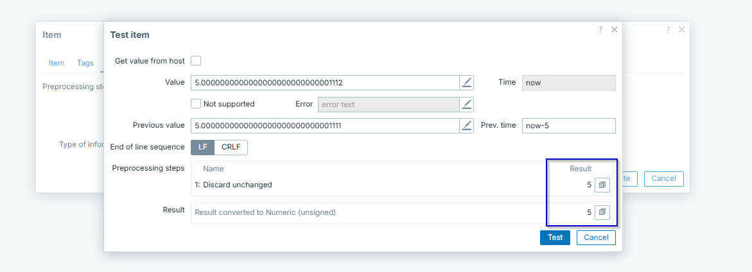
Task: Tick the Not supported checkbox
Action: click(x=196, y=104)
